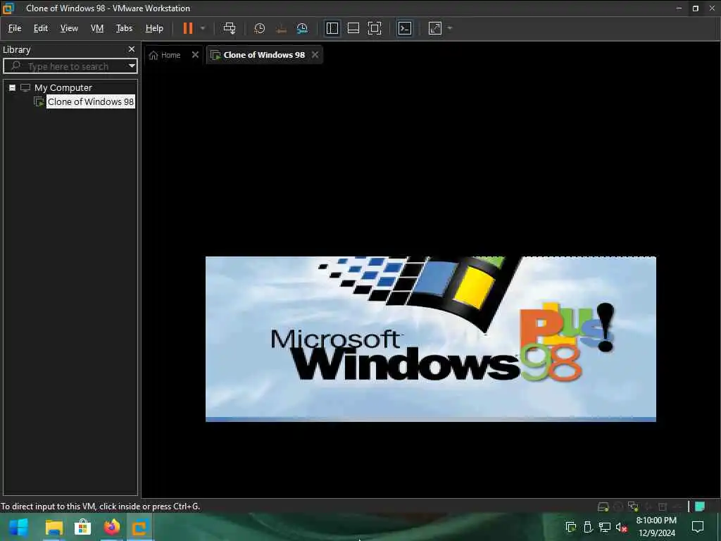This screenshot has width=721, height=541.
Task: Select Clone of Windows 98 in library tree
Action: tap(91, 101)
